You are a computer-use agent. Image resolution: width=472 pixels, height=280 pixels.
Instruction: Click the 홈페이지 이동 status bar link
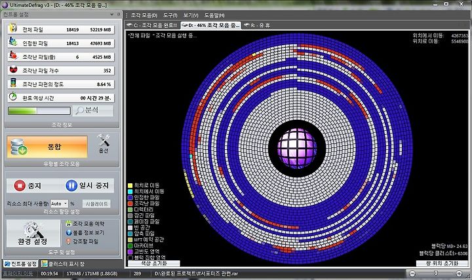coord(18,273)
